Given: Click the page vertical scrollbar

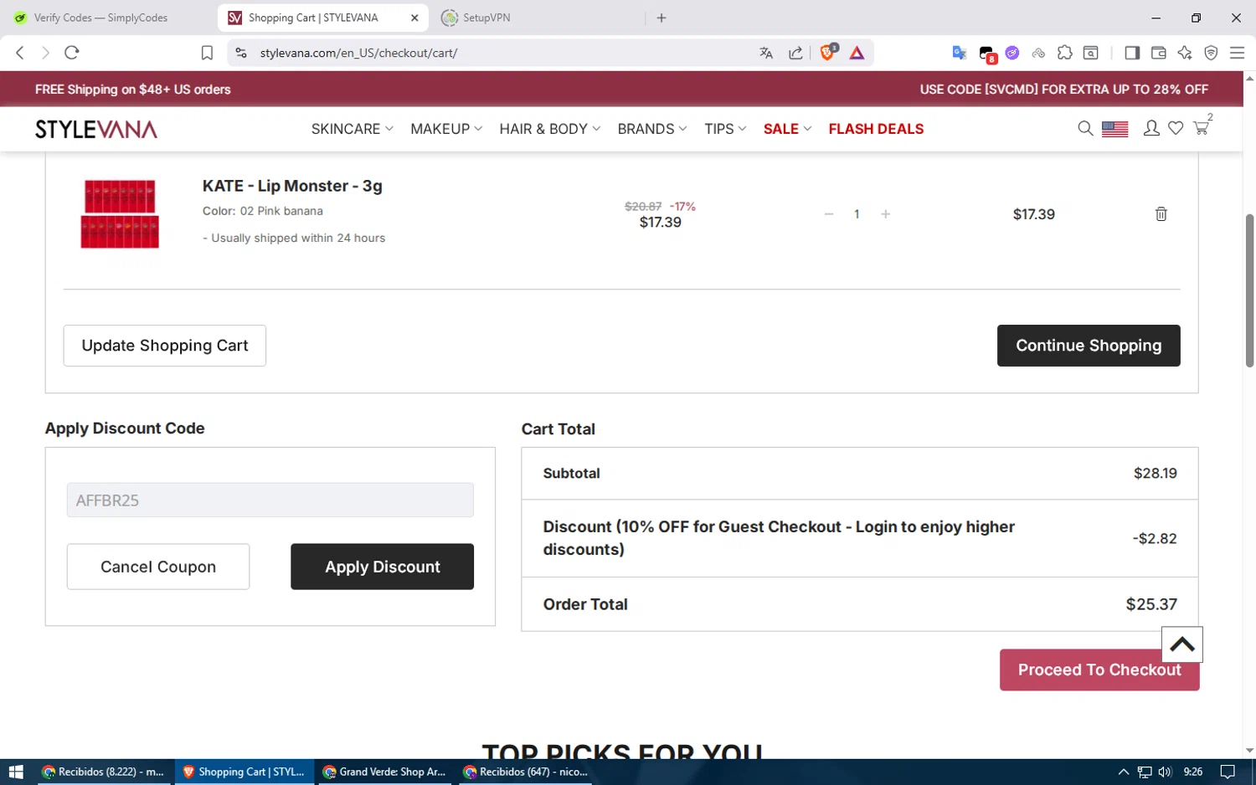Looking at the screenshot, I should (x=1249, y=290).
